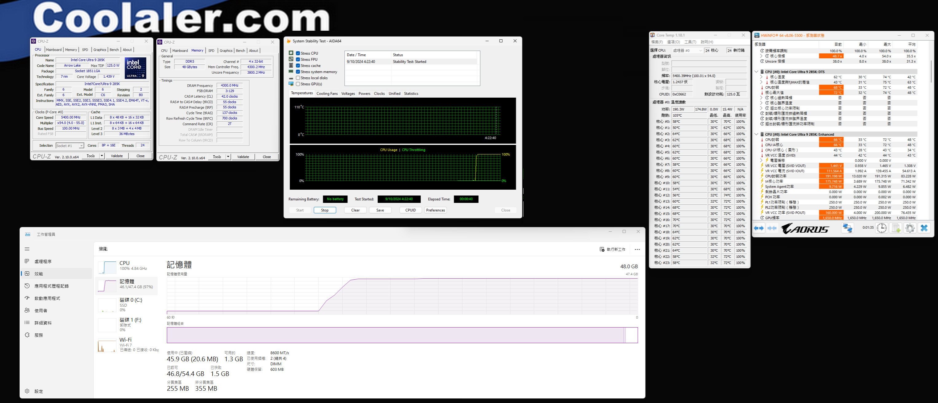Screen dimensions: 938x403
Task: Click HWiNFO blue X close sensors icon
Action: 924,228
